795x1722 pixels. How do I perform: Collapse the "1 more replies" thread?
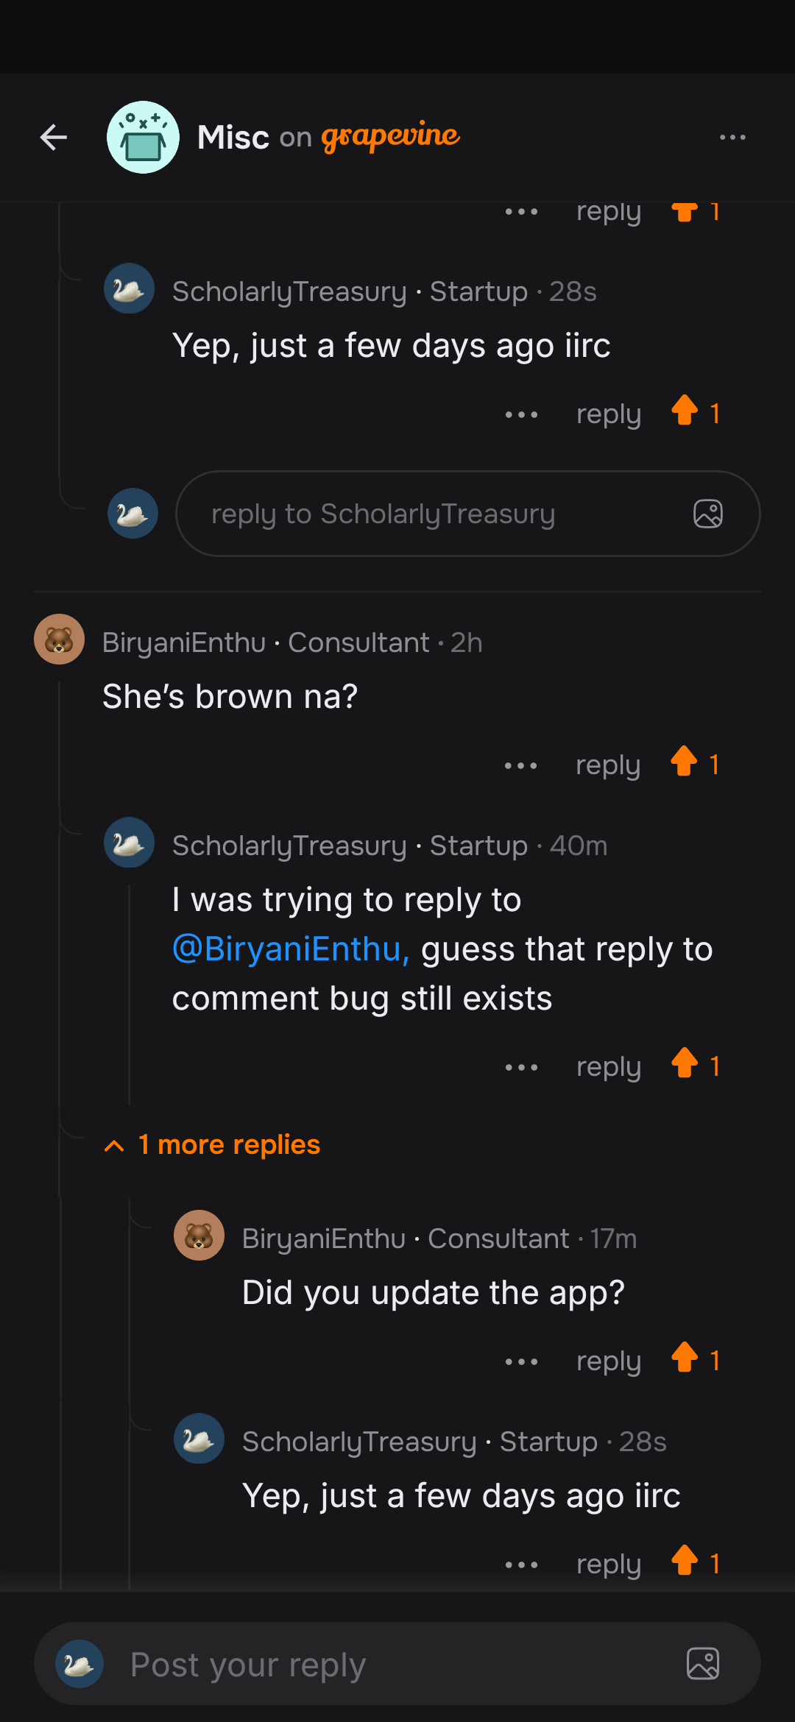(213, 1145)
